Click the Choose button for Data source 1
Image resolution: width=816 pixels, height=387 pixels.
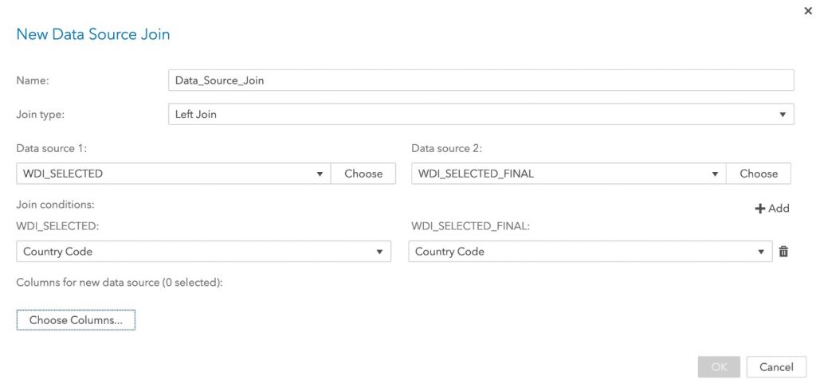(x=363, y=174)
